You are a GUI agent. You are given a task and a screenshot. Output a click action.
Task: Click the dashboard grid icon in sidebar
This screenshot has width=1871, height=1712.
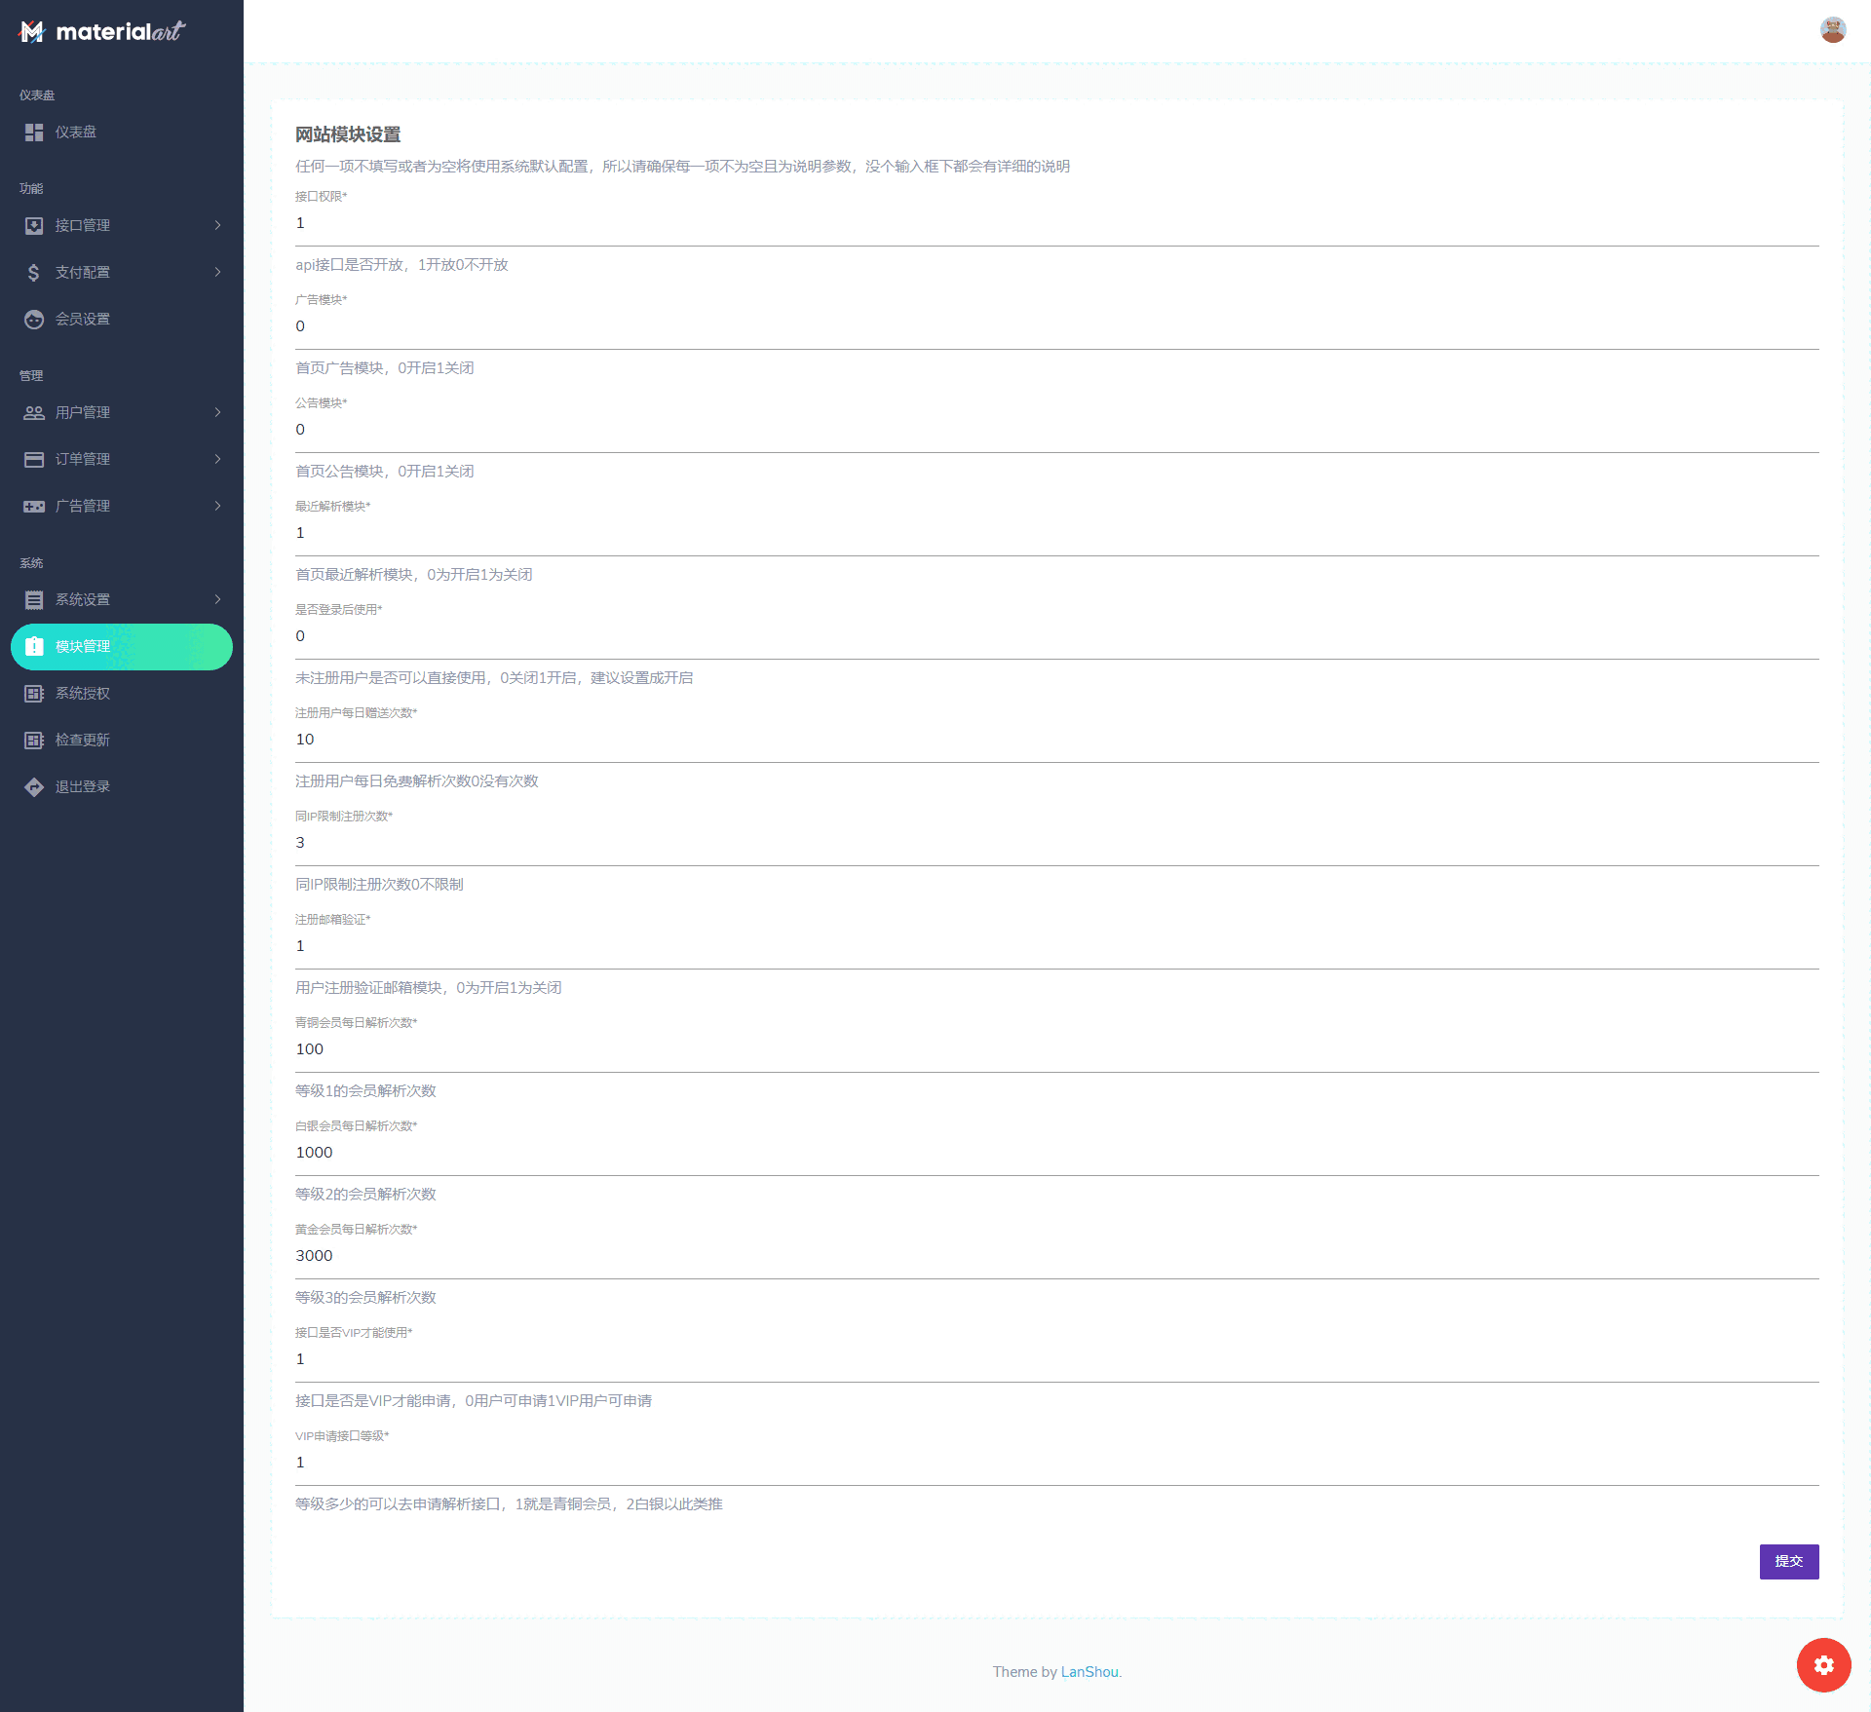[34, 133]
